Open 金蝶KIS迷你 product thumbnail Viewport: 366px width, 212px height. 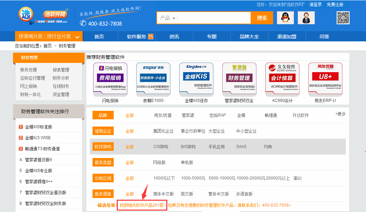click(x=196, y=79)
